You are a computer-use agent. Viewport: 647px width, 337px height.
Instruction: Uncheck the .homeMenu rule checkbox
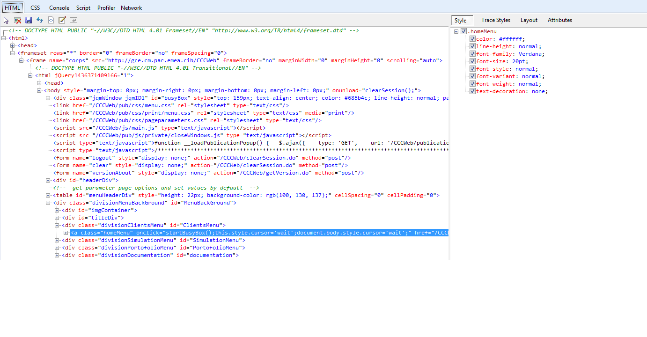(x=464, y=31)
